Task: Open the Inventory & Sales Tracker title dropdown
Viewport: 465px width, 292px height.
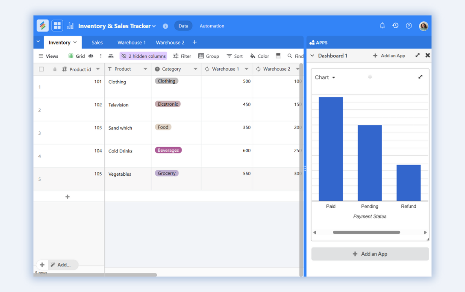Action: point(153,26)
